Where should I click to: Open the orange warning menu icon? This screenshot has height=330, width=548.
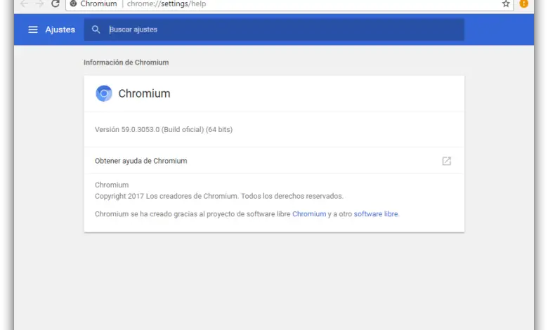523,4
